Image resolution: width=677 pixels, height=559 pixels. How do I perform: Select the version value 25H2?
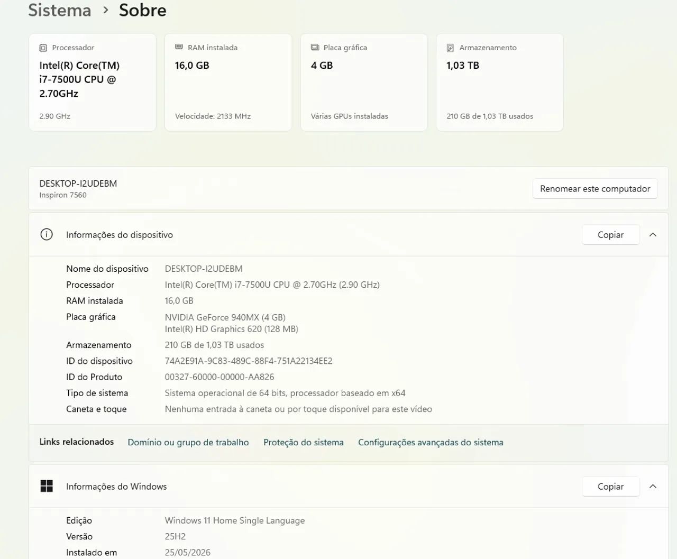[x=175, y=536]
